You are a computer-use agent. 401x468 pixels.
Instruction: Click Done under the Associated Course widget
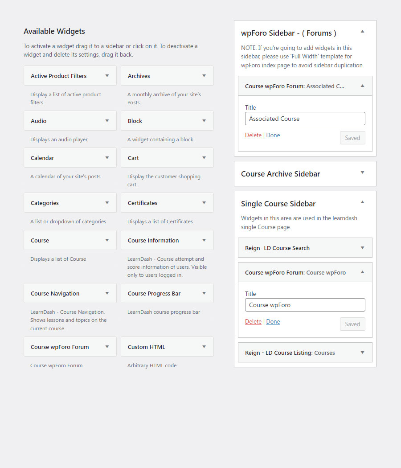273,135
